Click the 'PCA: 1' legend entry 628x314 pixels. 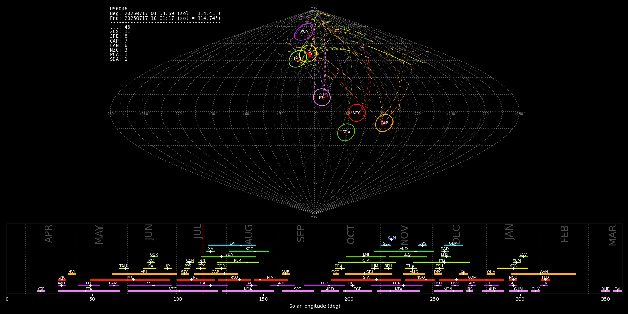[x=119, y=55]
